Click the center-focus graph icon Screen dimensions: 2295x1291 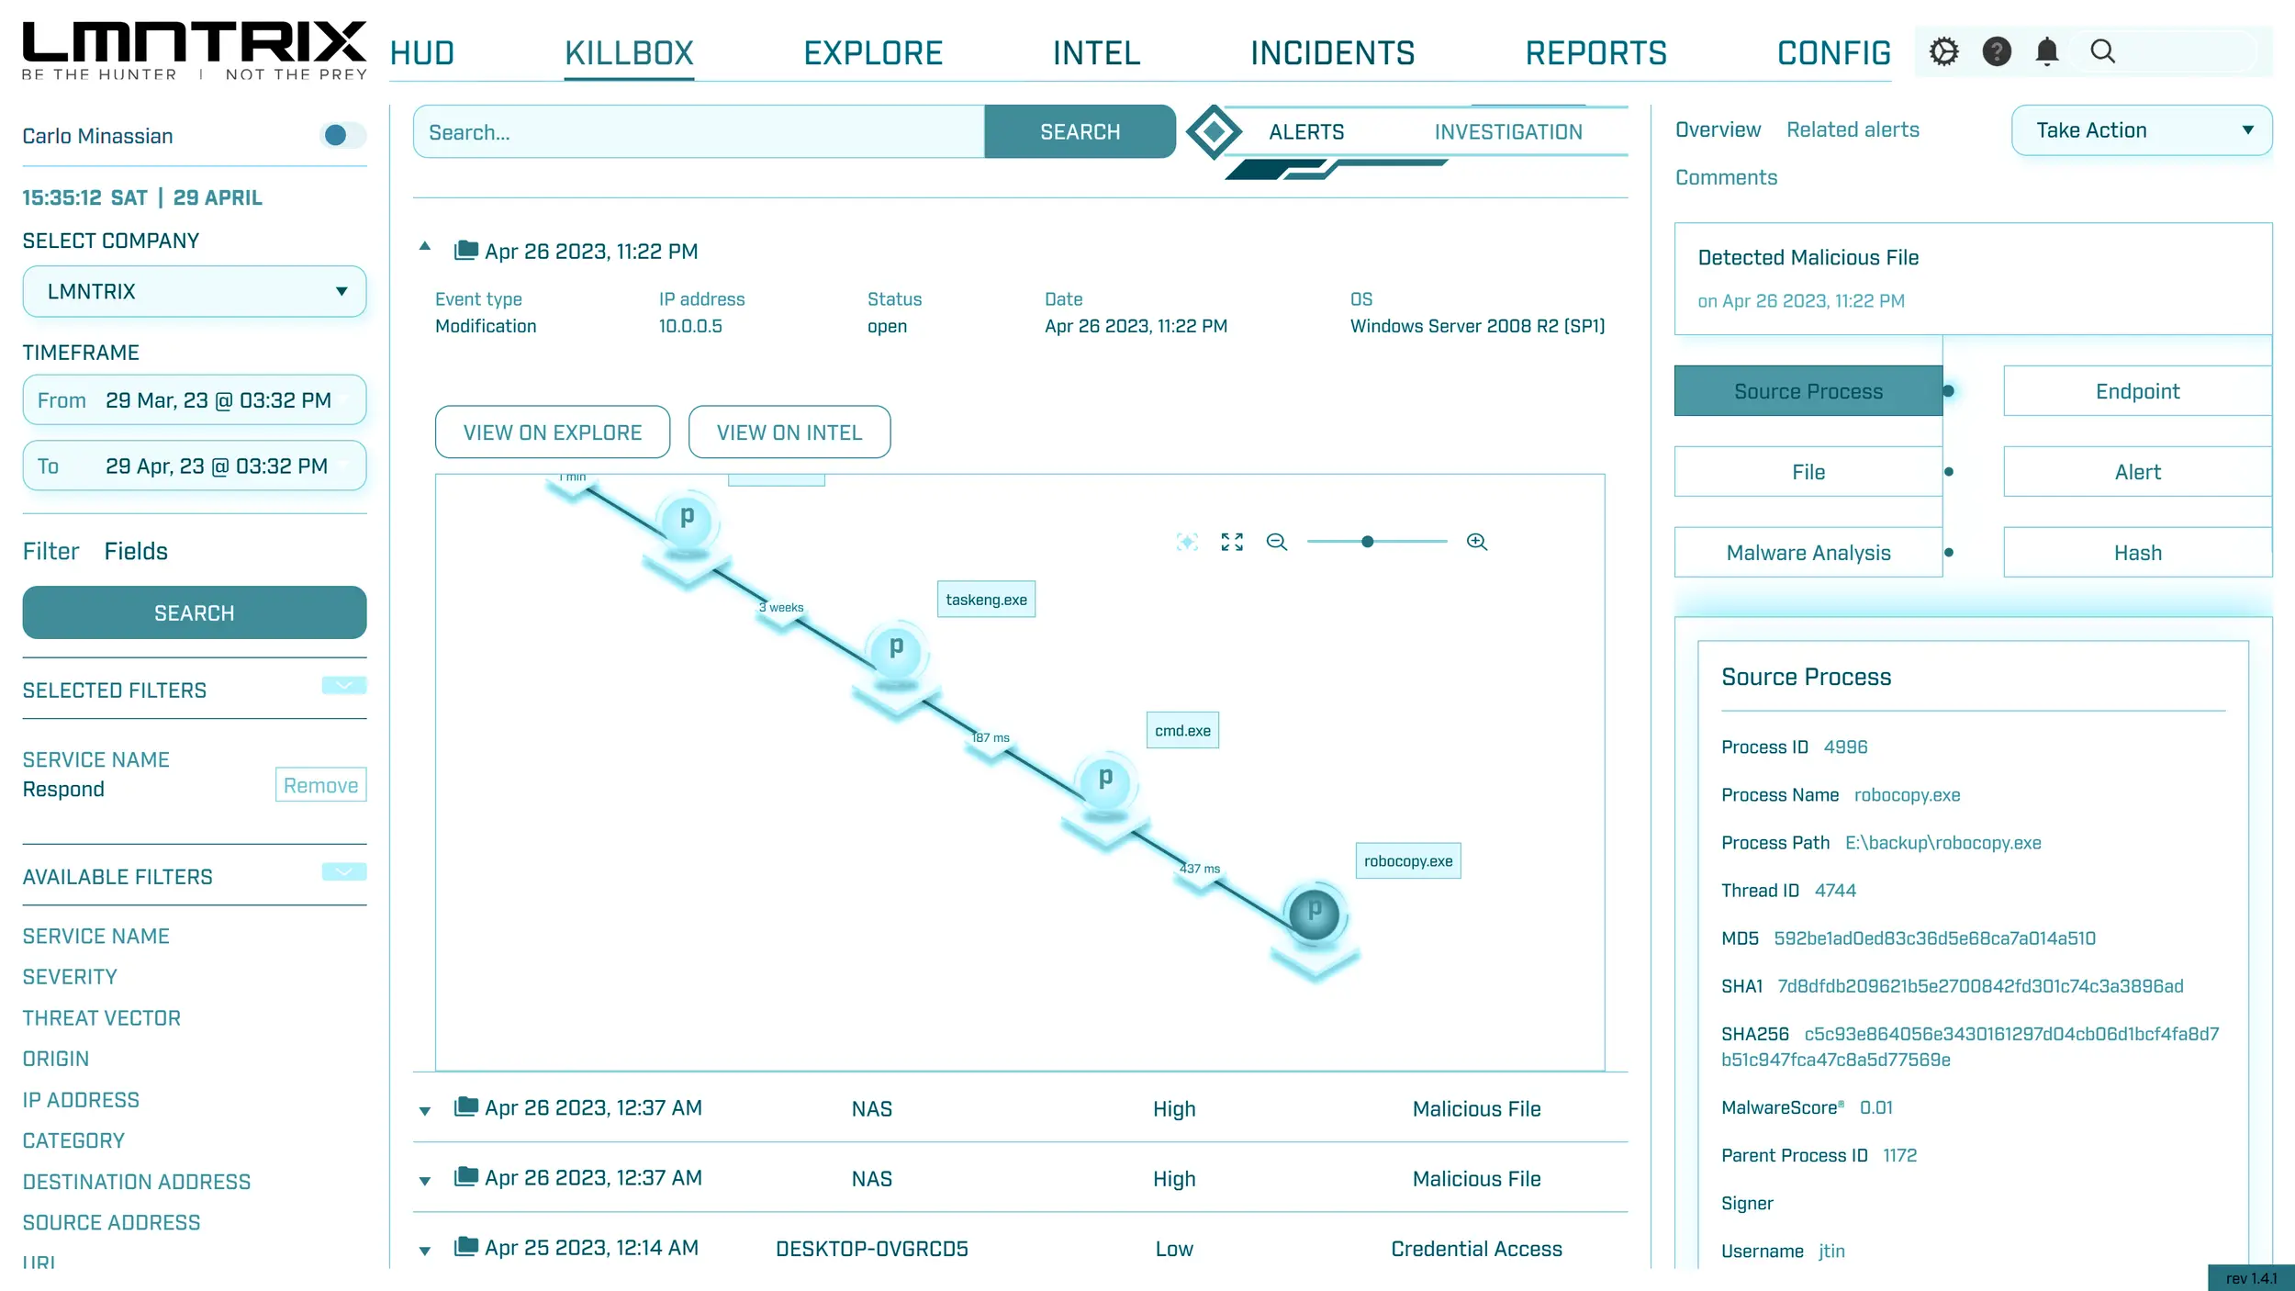1187,542
